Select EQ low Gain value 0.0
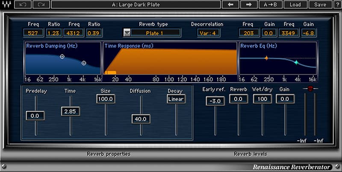Viewport: 342px width, 172px height. [x=269, y=33]
